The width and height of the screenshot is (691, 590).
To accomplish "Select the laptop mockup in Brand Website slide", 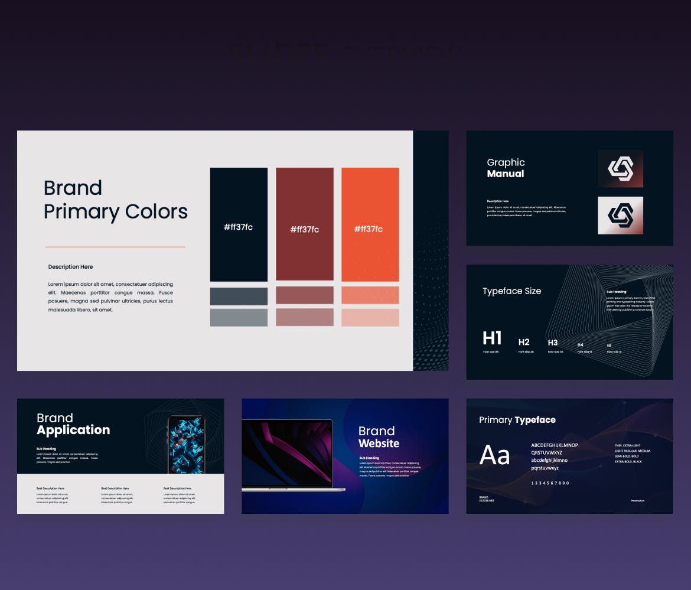I will (287, 455).
